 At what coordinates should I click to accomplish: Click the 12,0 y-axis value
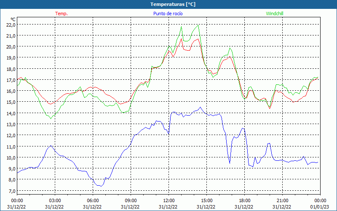coord(11,135)
